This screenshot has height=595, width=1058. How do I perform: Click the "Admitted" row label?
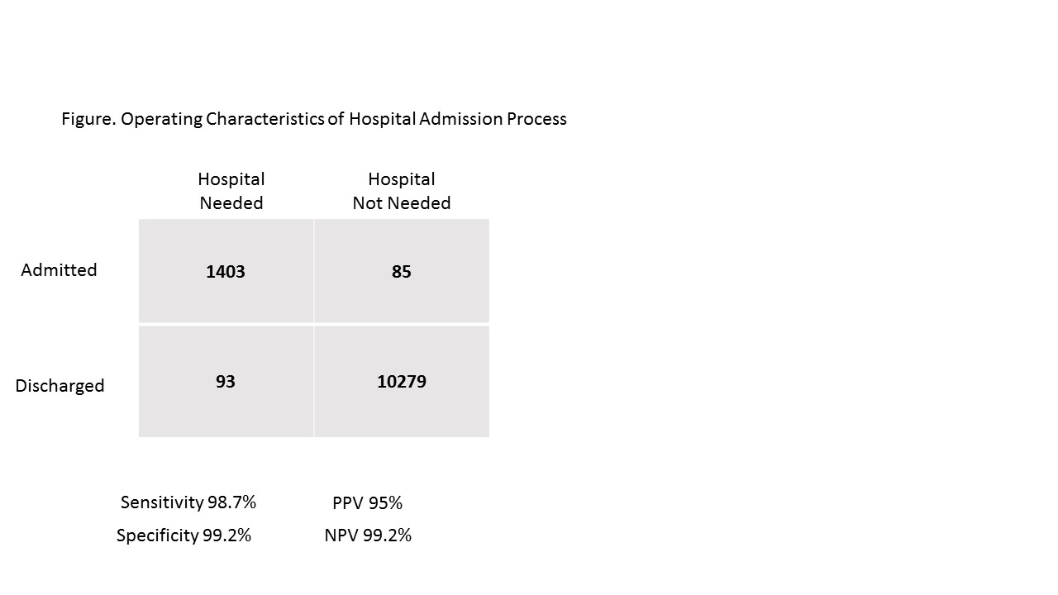[59, 270]
